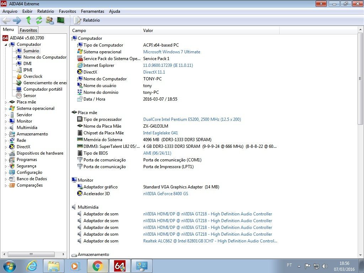Select Banco de Dados icon in tree
Image resolution: width=364 pixels, height=273 pixels.
tap(12, 179)
